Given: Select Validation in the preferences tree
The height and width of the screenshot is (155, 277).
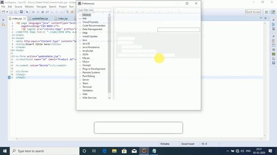Looking at the screenshot, I should click(87, 90).
